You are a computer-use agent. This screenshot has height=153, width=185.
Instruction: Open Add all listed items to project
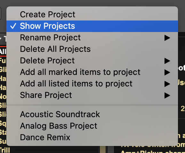point(92,84)
